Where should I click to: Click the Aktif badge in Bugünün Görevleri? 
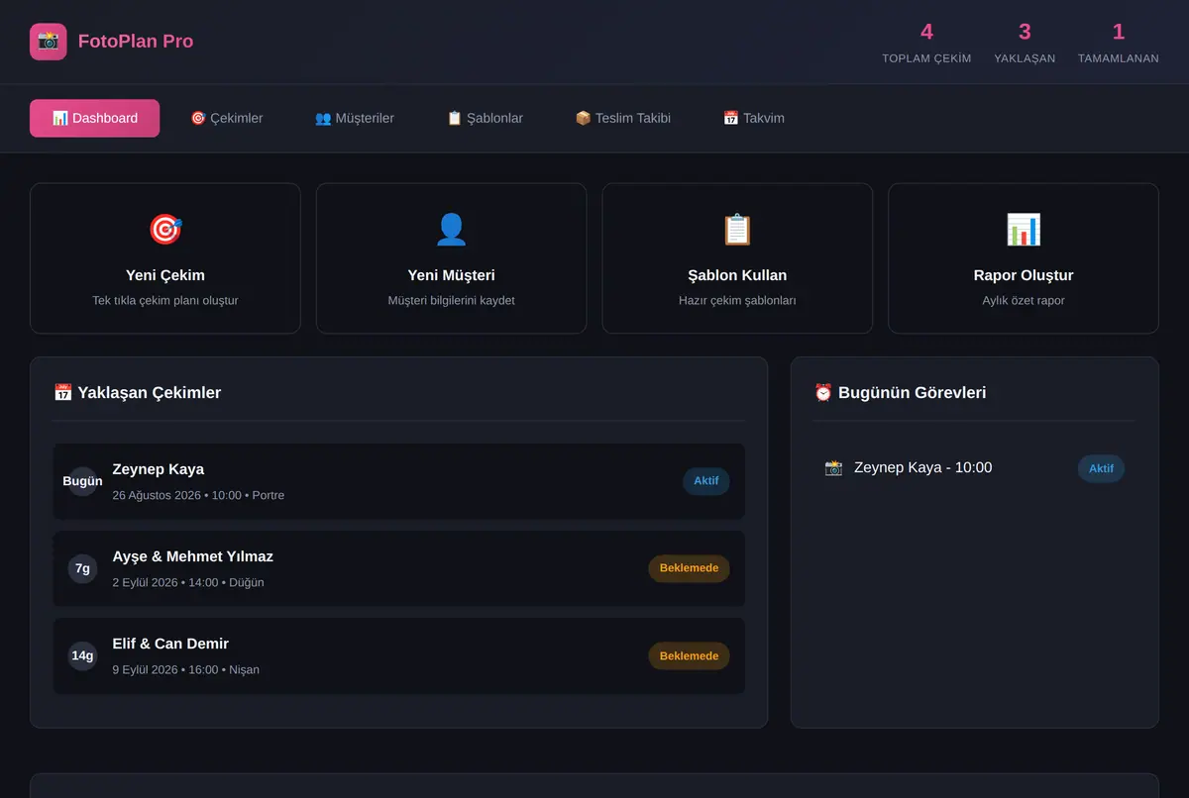pyautogui.click(x=1101, y=468)
